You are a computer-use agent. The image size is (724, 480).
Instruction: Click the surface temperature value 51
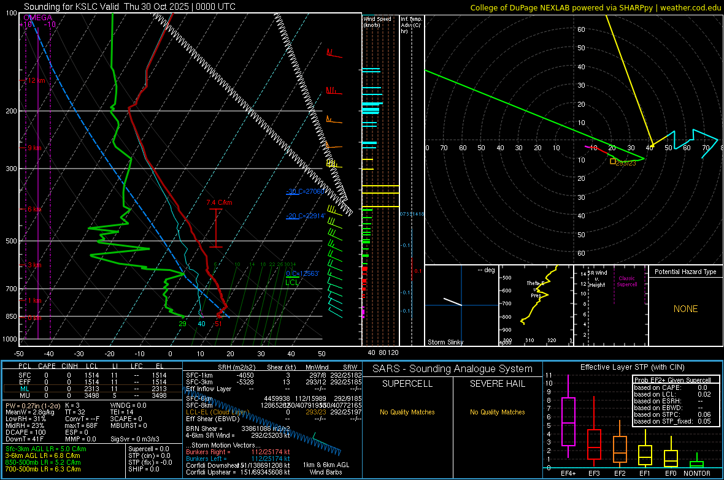point(218,324)
